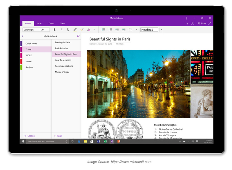Increase the paragraph indent
Screen dimensions: 232x170
(x=124, y=30)
